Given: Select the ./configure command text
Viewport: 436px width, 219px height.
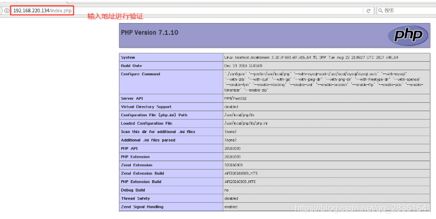Looking at the screenshot, I should (324, 82).
